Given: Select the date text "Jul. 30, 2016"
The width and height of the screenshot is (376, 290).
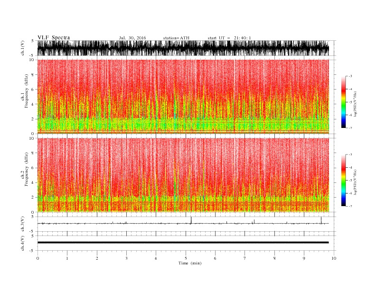Looking at the screenshot, I should point(132,38).
